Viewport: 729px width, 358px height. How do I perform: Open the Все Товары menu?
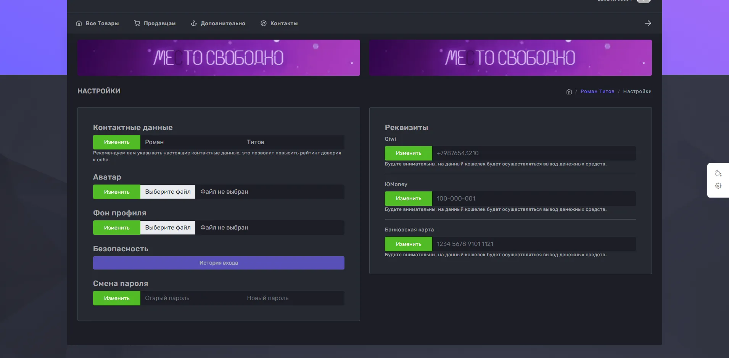[x=98, y=23]
